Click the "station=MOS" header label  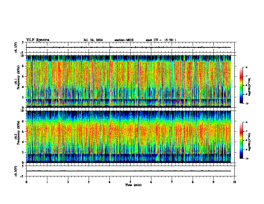pos(124,40)
